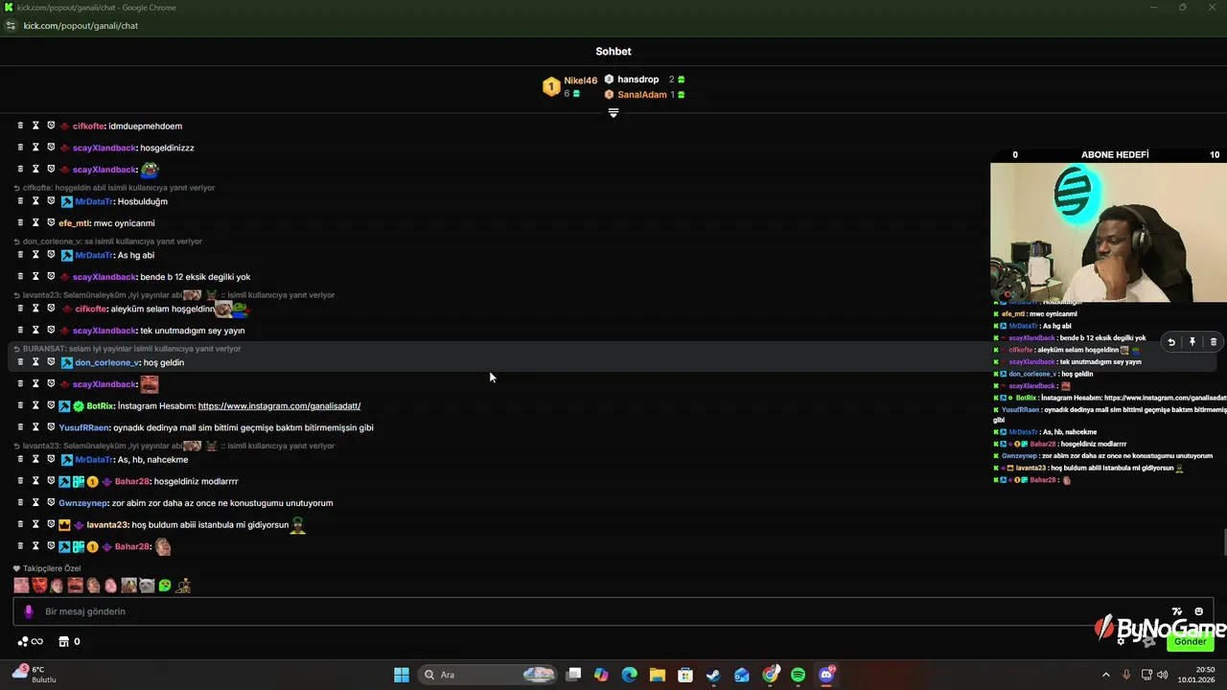Ban shield on Gwnzeynep's message row
This screenshot has width=1227, height=690.
(51, 502)
